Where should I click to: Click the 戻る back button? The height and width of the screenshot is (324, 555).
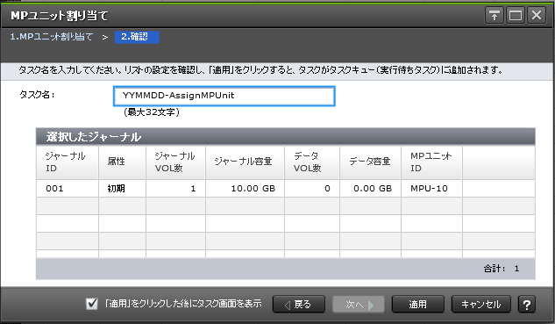299,304
